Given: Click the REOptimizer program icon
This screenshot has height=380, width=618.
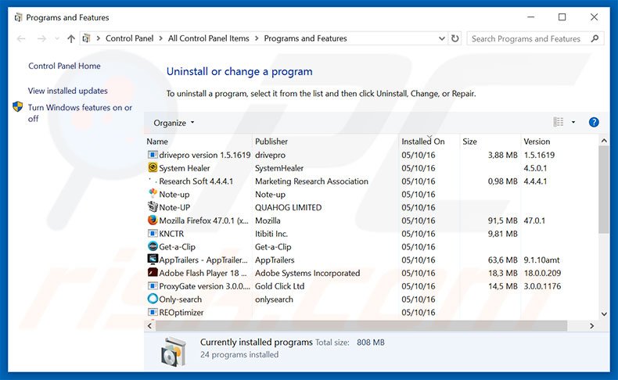Looking at the screenshot, I should pos(153,312).
